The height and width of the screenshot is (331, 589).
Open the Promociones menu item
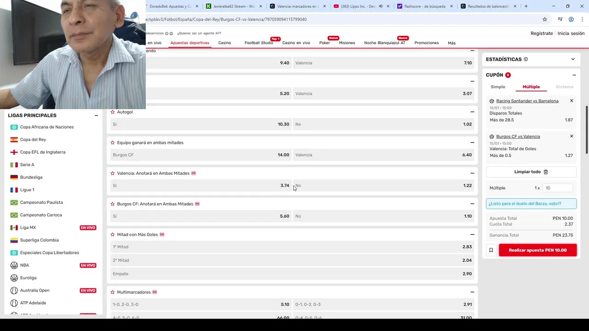click(427, 43)
